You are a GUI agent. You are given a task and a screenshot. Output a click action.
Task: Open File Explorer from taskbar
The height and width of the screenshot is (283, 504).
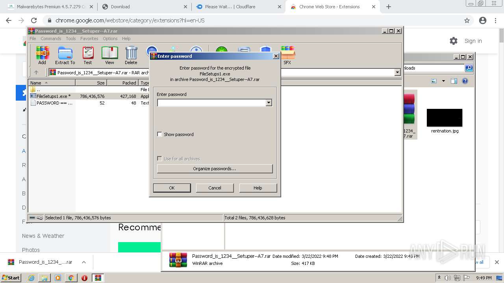44,278
